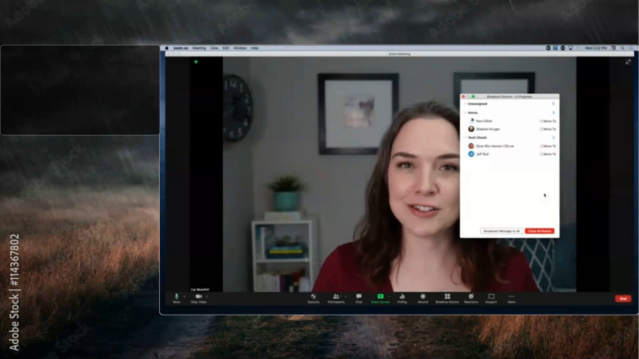639x359 pixels.
Task: Collapse the Tech Check breakout room
Action: (x=465, y=138)
